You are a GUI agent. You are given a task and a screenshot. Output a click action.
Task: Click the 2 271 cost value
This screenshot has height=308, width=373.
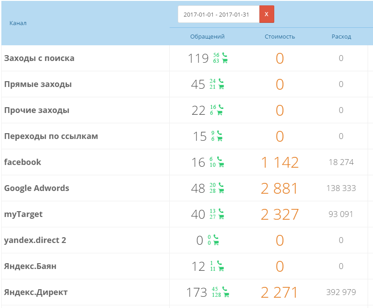280,292
